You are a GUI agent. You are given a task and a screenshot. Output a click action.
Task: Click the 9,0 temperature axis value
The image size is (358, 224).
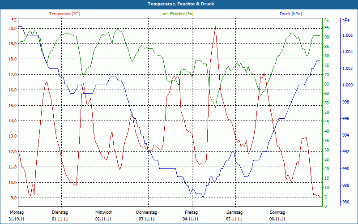(x=14, y=198)
